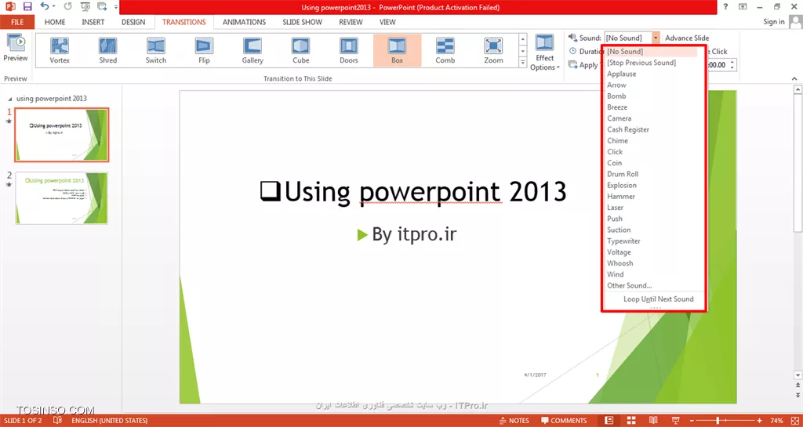Click the 74% zoom level
The image size is (803, 427).
pos(777,421)
